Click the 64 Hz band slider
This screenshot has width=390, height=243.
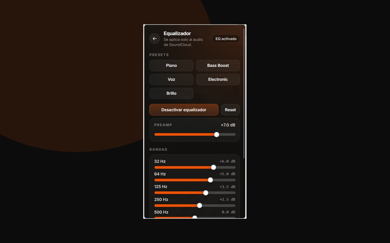[x=195, y=180]
